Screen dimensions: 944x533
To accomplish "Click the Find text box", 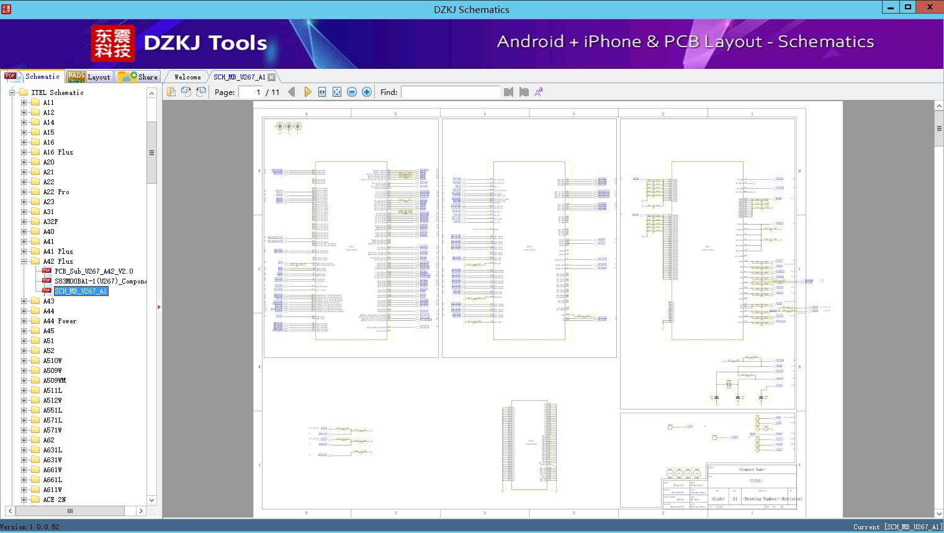I will tap(450, 92).
